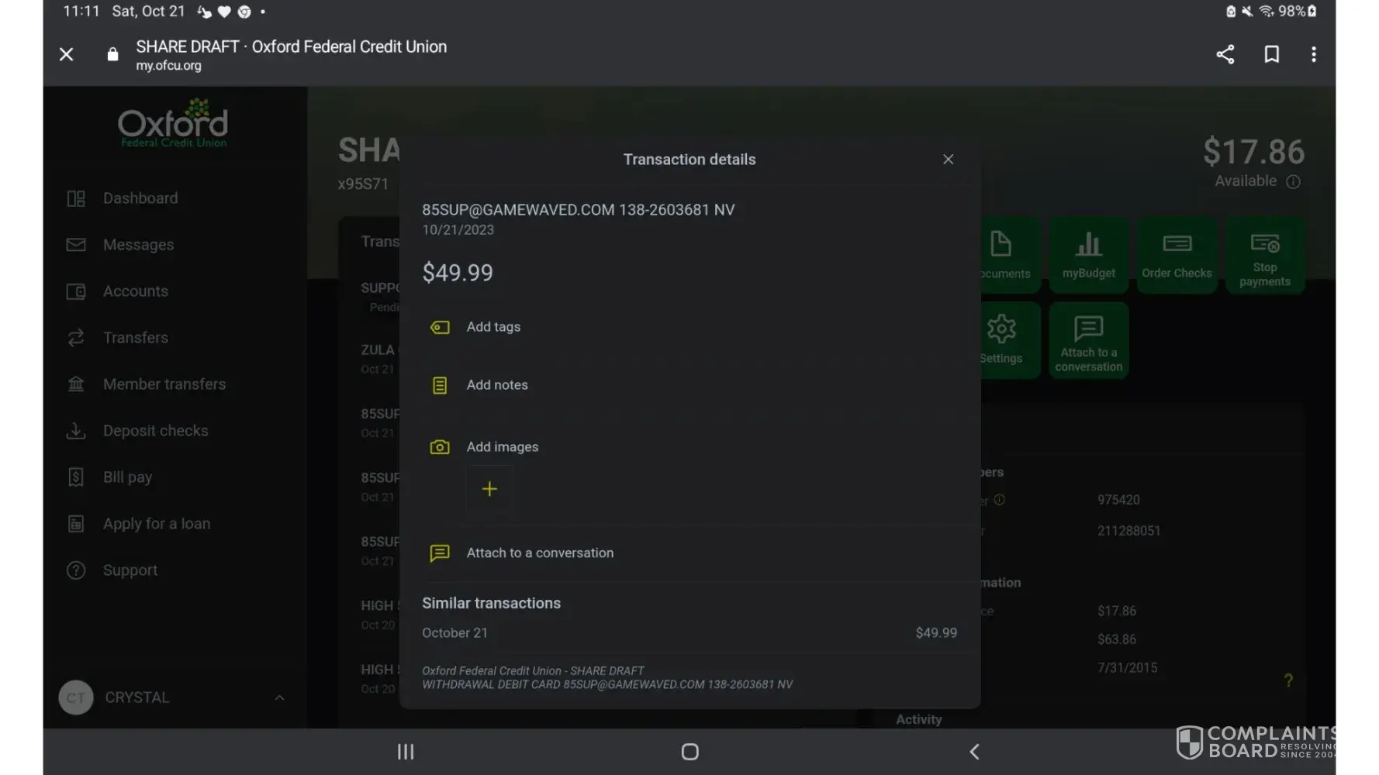Screen dimensions: 1379x775
Task: Click the Add images camera icon
Action: [440, 447]
